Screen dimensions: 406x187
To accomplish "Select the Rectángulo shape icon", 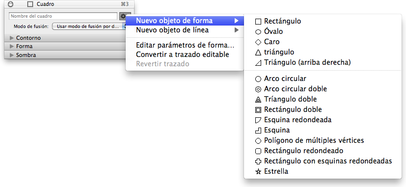I will pos(258,22).
